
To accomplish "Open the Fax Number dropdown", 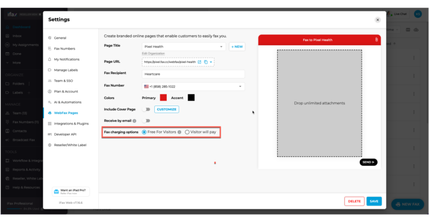I will coord(193,86).
